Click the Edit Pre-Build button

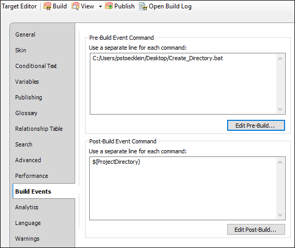pyautogui.click(x=256, y=126)
